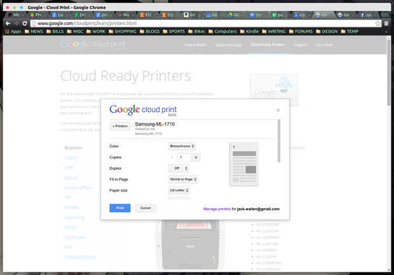Click the Copies number field
This screenshot has height=275, width=394.
tap(184, 157)
